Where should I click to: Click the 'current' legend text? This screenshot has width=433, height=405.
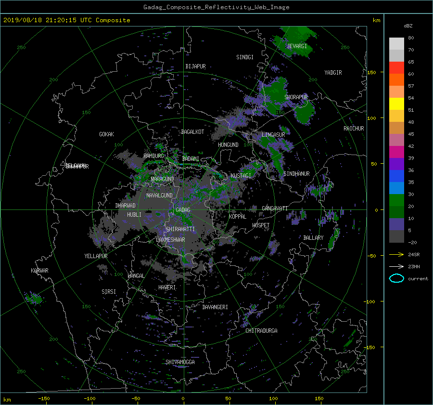[x=418, y=279]
